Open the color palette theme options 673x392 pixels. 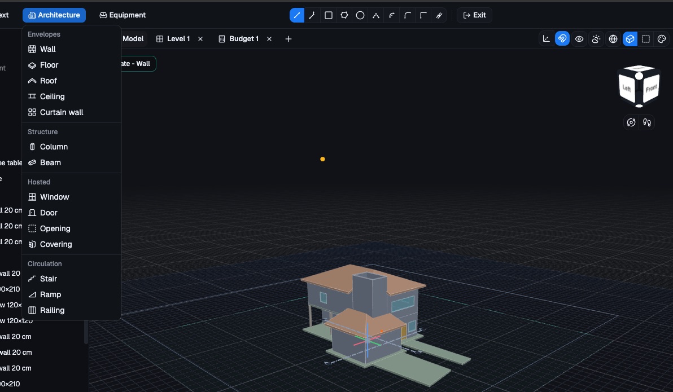tap(662, 39)
